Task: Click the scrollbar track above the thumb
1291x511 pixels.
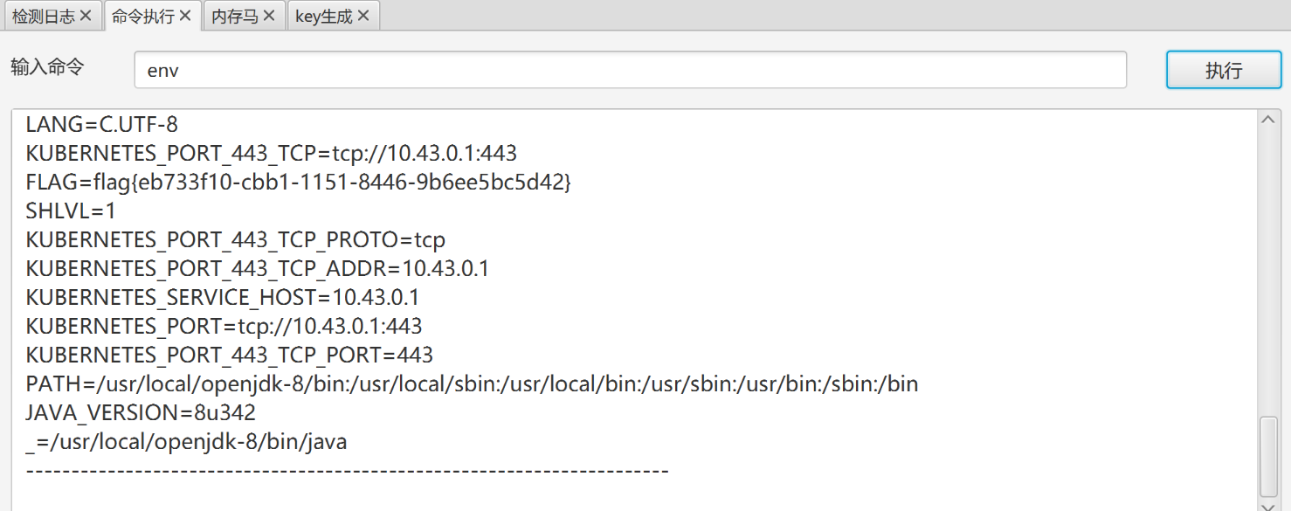Action: click(1269, 273)
